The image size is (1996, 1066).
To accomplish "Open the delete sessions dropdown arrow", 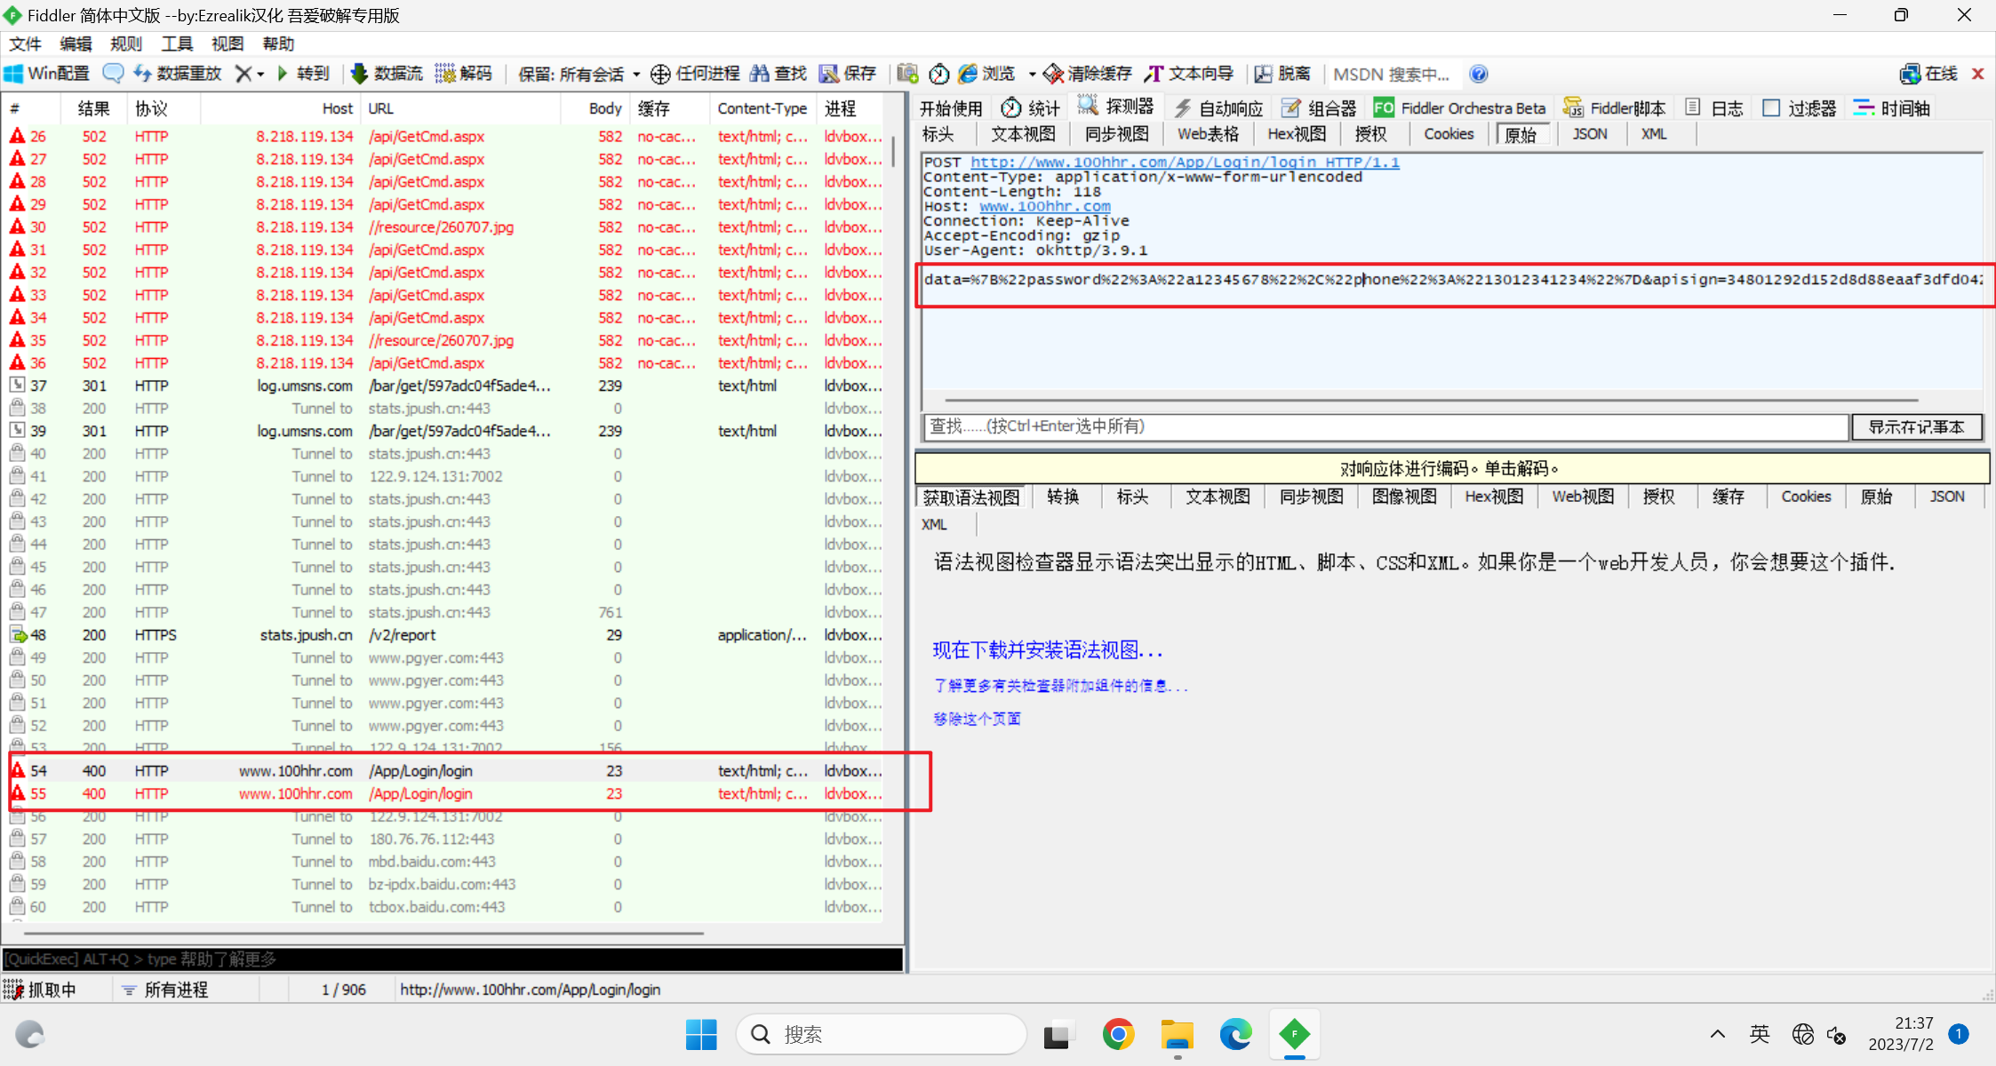I will click(x=260, y=73).
